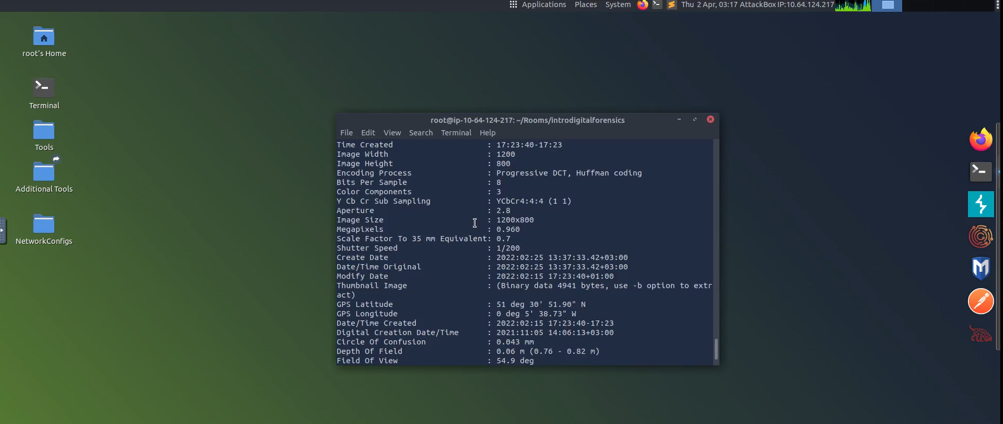Open the Places menu

(x=586, y=5)
